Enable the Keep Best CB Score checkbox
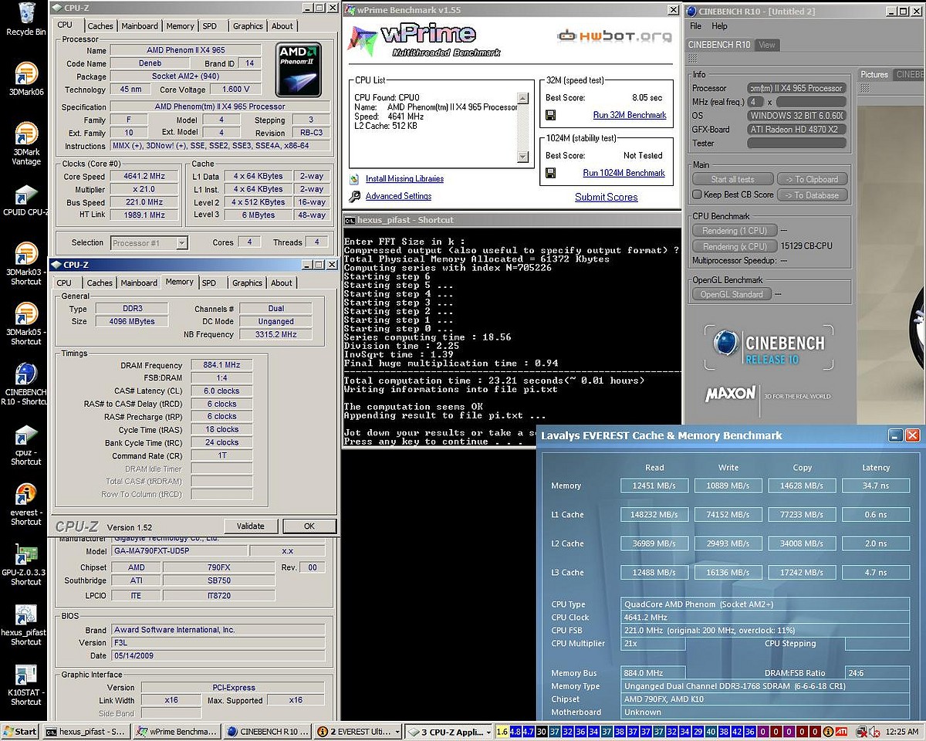Image resolution: width=926 pixels, height=741 pixels. pos(697,195)
